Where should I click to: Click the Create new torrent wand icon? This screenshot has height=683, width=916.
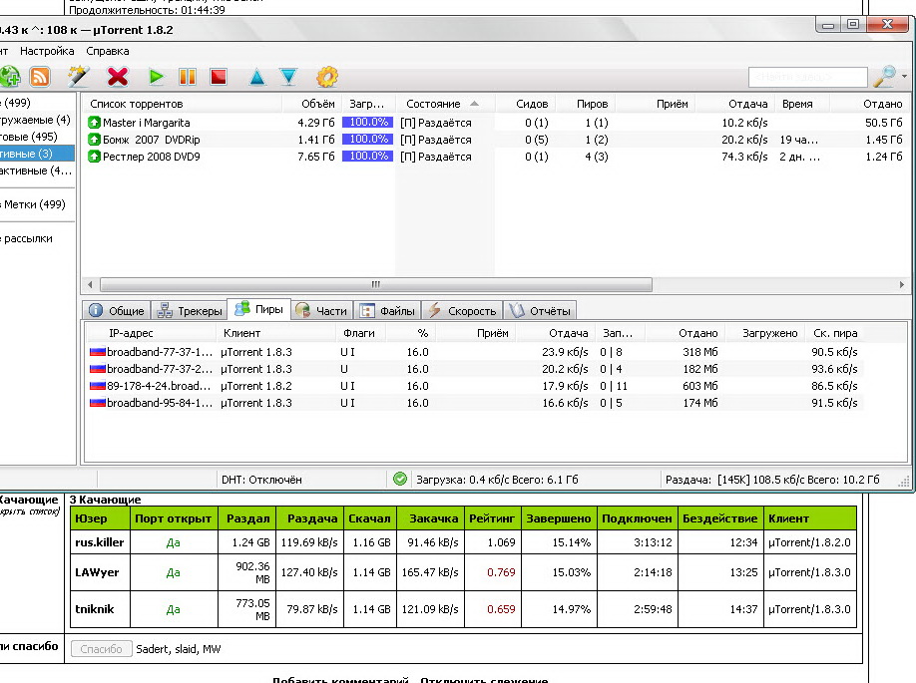coord(78,77)
